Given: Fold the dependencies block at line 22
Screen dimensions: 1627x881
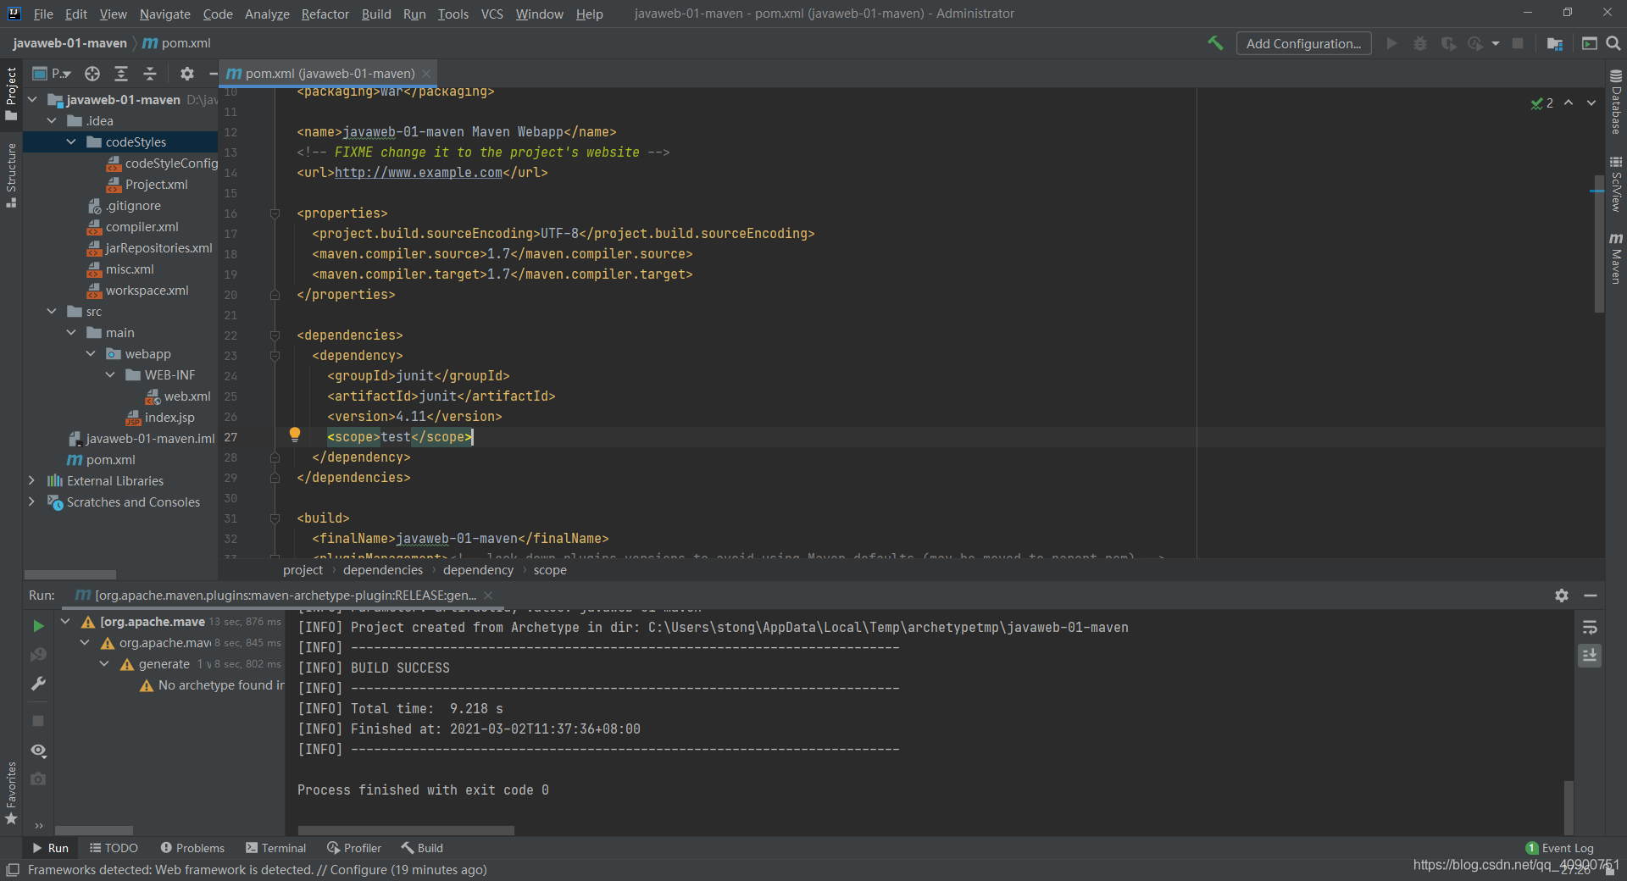Looking at the screenshot, I should pos(275,335).
